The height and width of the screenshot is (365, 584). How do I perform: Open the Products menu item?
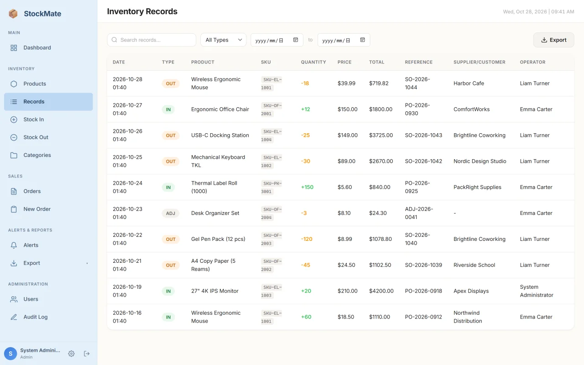coord(48,84)
